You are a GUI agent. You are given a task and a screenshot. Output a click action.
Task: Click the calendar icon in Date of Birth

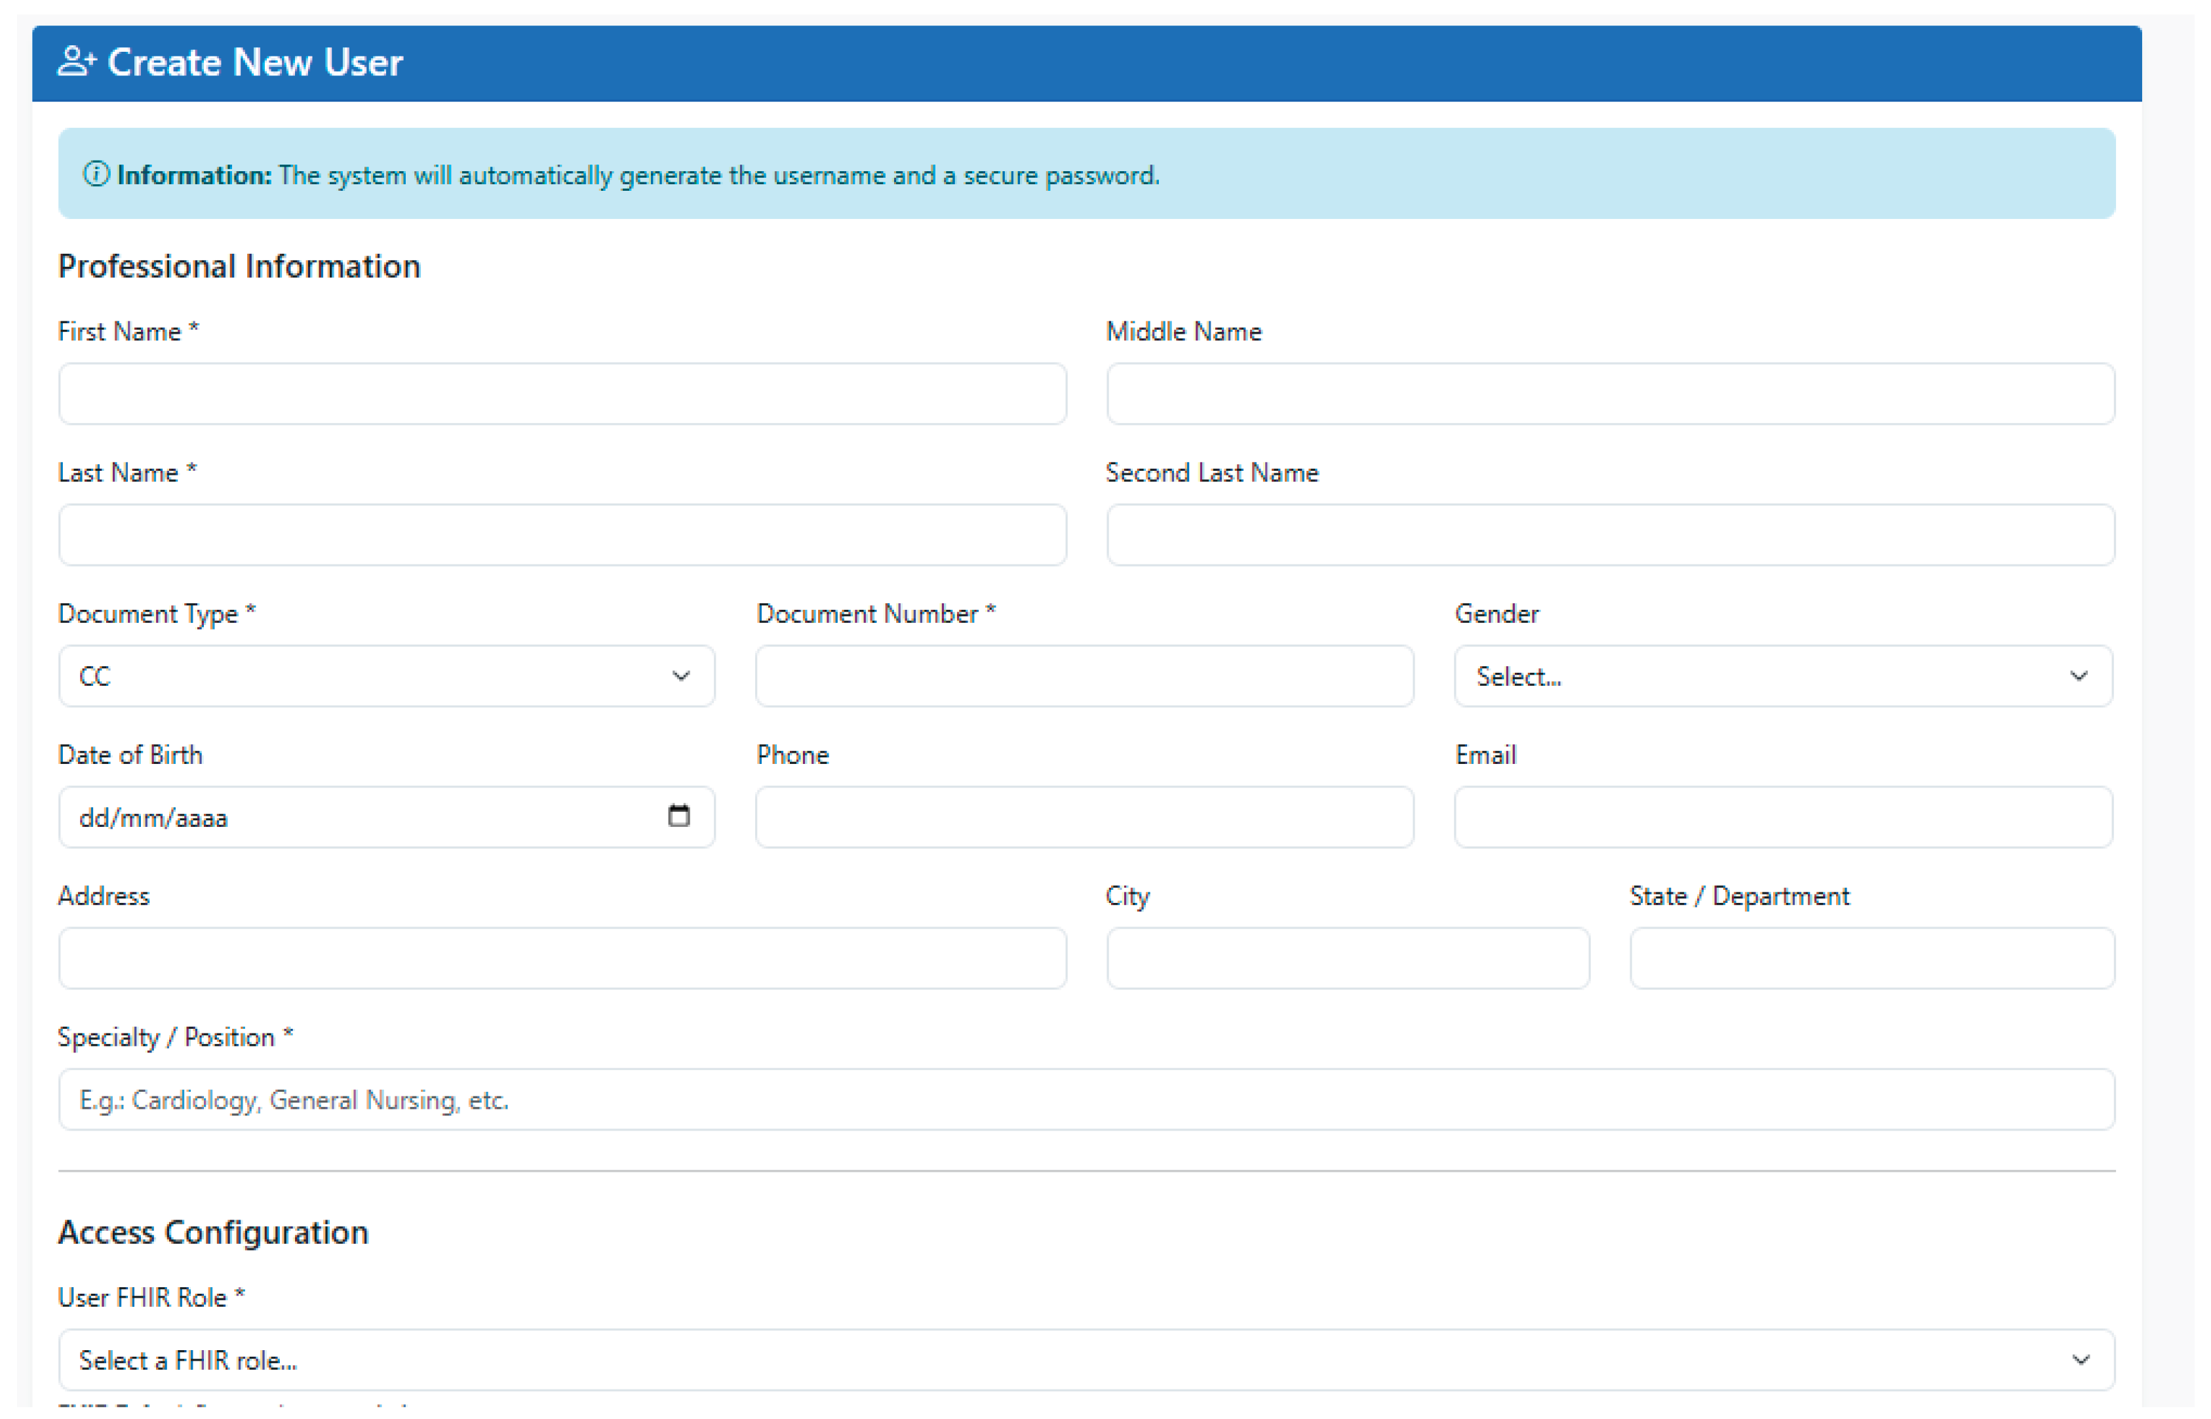point(678,816)
